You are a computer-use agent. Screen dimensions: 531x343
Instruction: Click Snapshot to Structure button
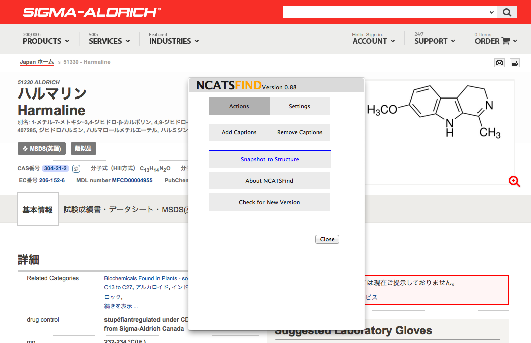(x=270, y=159)
